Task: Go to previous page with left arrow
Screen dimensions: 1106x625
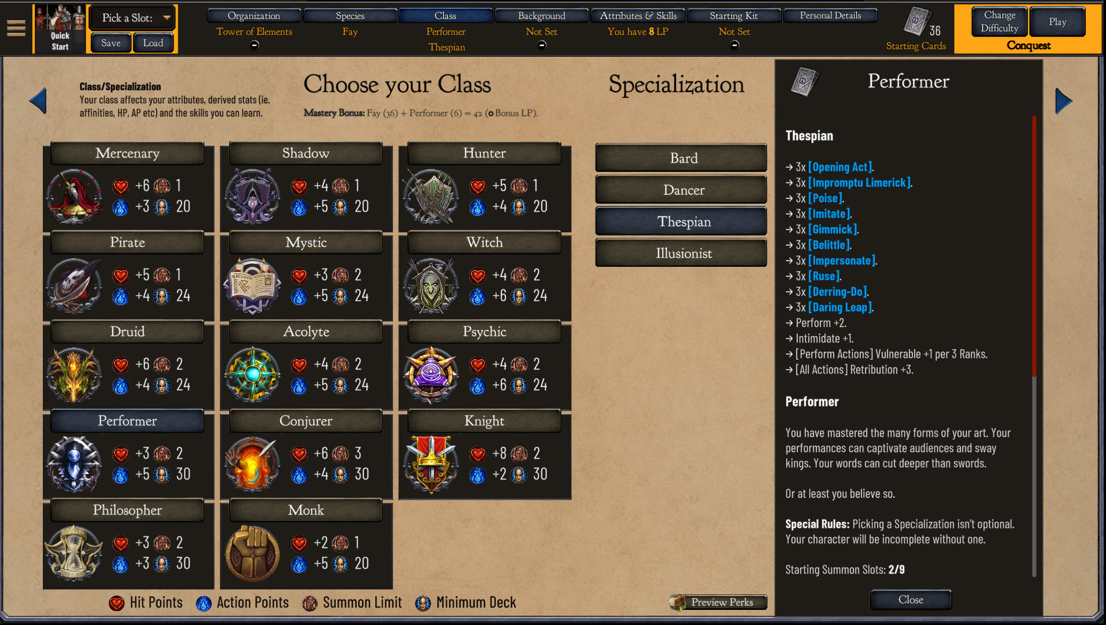Action: point(38,101)
